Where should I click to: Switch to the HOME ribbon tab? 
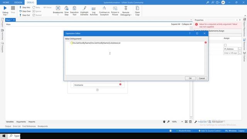6,2
